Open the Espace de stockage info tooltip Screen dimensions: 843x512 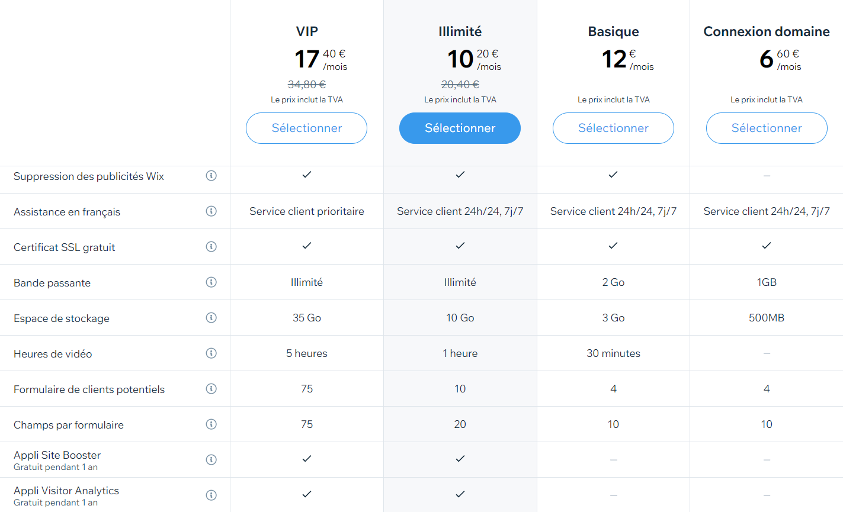(x=211, y=318)
